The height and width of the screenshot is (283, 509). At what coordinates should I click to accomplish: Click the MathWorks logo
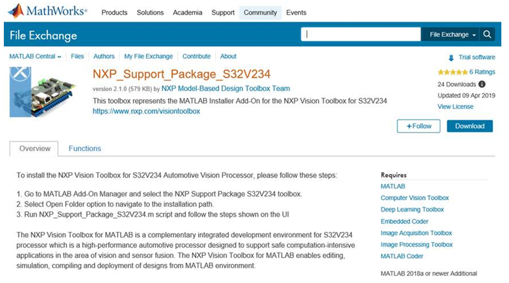pyautogui.click(x=47, y=11)
